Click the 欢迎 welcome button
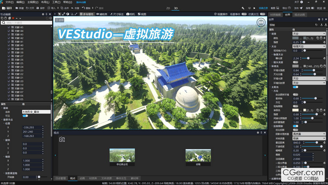Image resolution: width=328 pixels, height=185 pixels. [x=321, y=8]
